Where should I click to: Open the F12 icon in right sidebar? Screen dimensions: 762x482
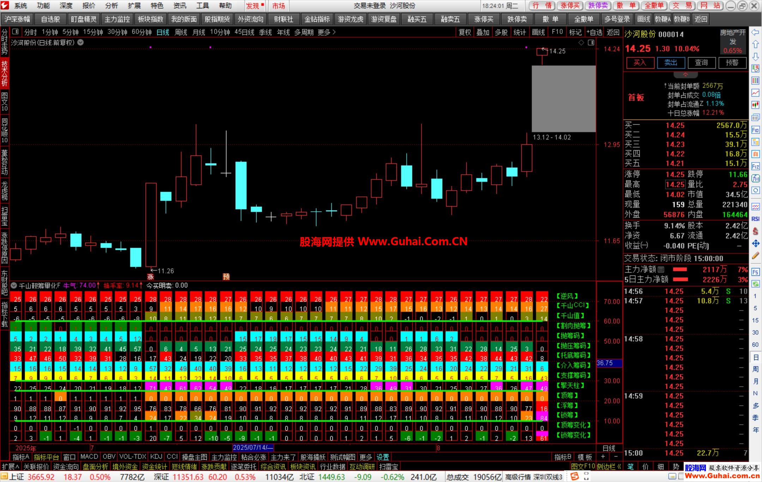755,166
